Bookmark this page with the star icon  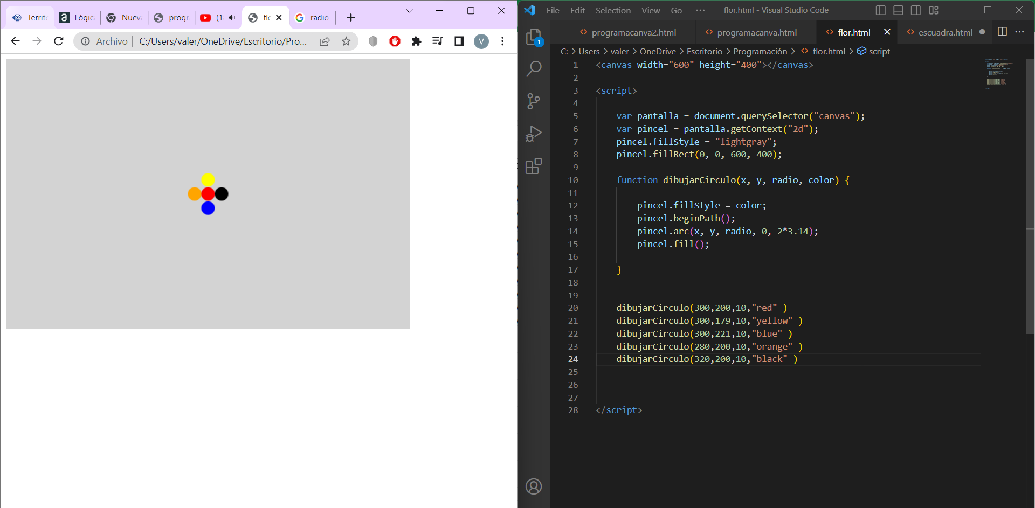[346, 41]
